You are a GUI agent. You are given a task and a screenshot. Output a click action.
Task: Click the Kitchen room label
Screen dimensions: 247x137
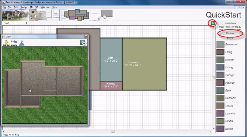(230, 60)
